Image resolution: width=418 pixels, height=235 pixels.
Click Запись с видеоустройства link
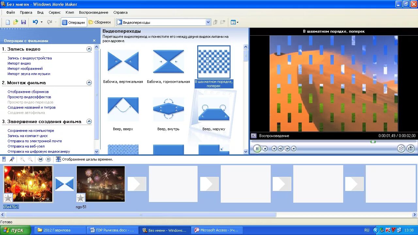tap(30, 58)
